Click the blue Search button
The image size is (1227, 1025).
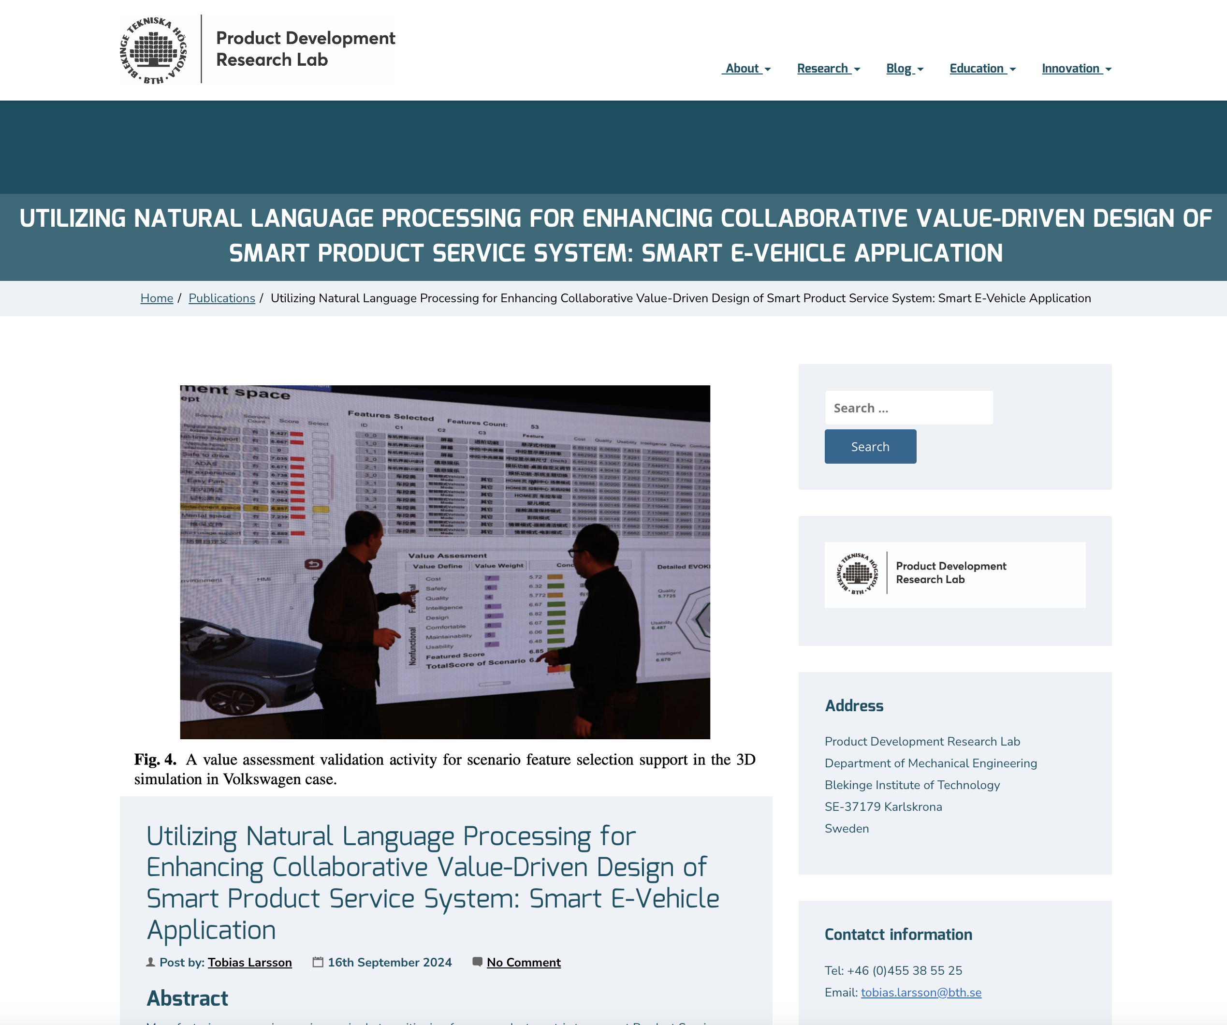870,446
